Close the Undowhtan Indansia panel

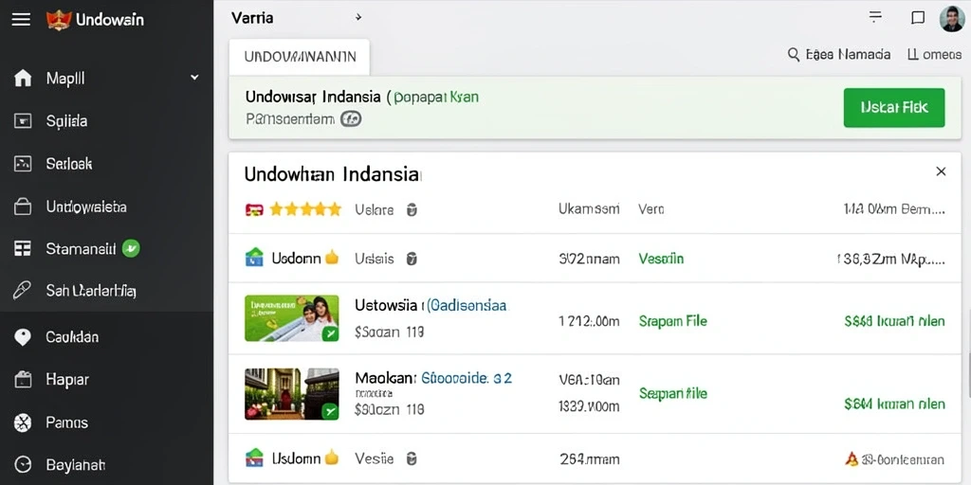(x=941, y=171)
